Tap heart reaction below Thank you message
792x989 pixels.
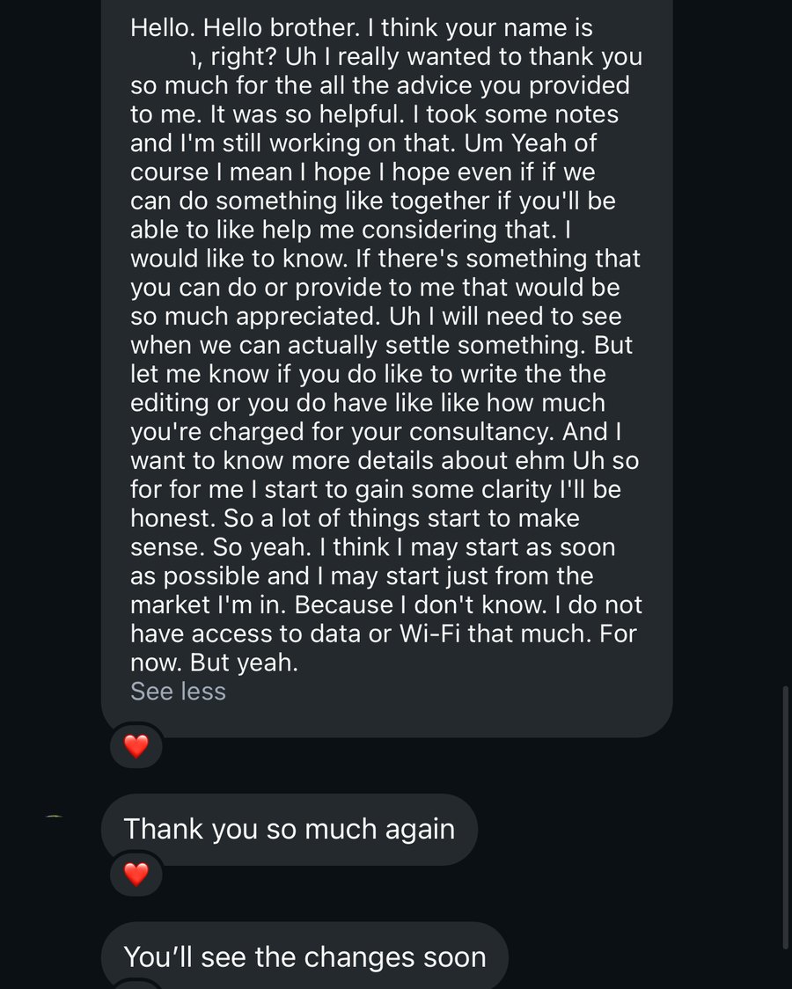click(x=136, y=875)
